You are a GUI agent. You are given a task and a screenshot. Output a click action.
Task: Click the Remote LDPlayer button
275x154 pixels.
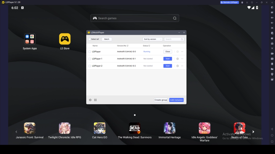(229, 2)
